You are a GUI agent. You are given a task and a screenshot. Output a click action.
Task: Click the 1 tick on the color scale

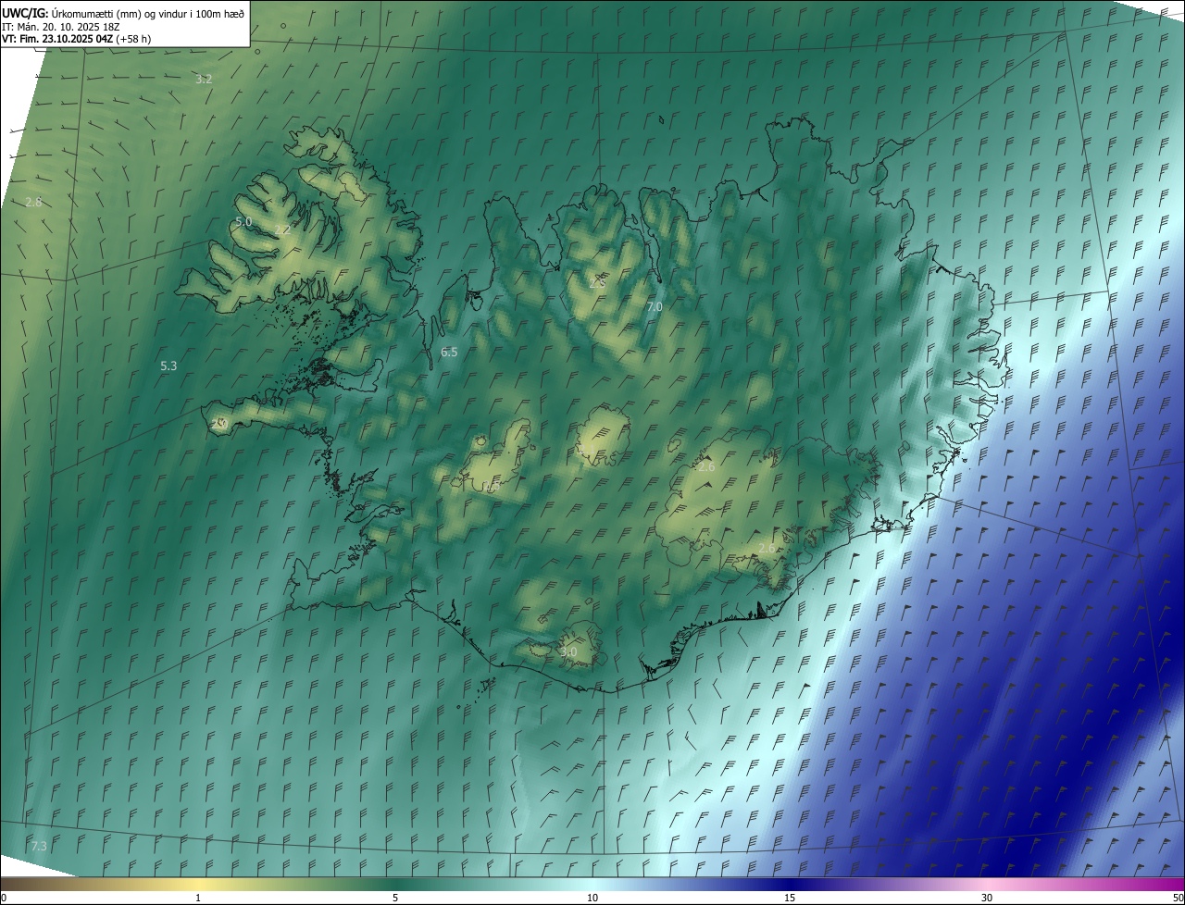pos(198,899)
